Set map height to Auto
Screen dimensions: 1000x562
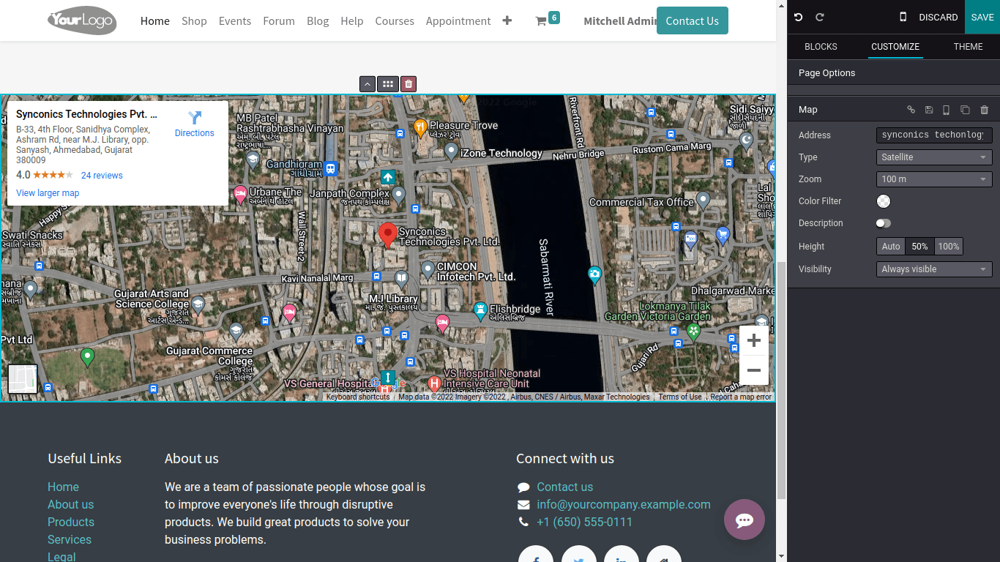(891, 247)
